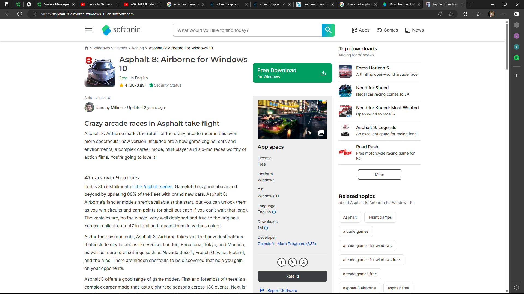Viewport: 524px width, 294px height.
Task: Open the browser Settings and more menu
Action: pos(504,14)
